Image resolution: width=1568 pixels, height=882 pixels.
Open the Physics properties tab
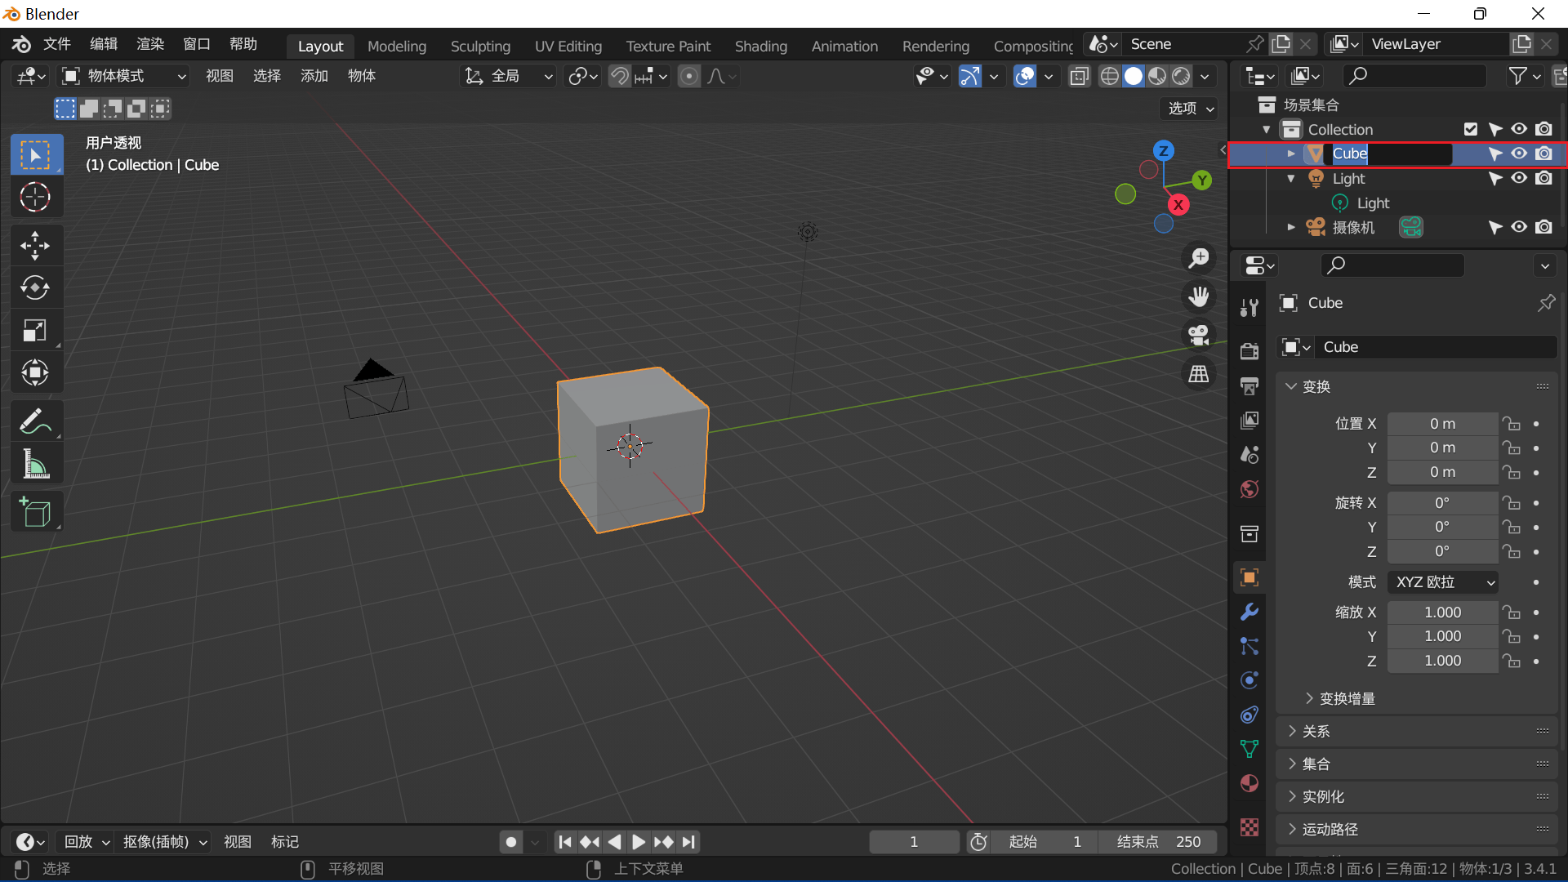click(x=1249, y=680)
